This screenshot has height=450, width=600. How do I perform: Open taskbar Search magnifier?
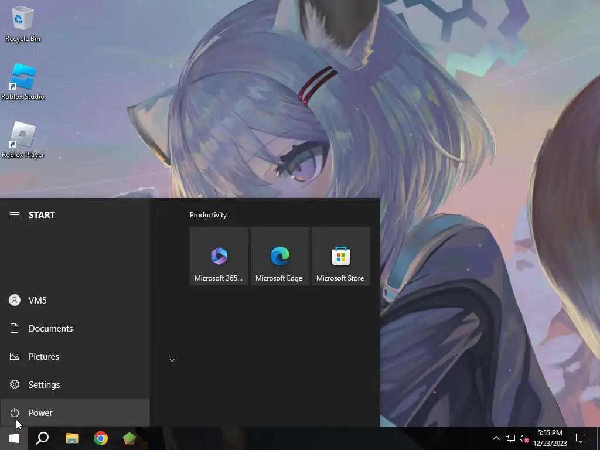42,438
